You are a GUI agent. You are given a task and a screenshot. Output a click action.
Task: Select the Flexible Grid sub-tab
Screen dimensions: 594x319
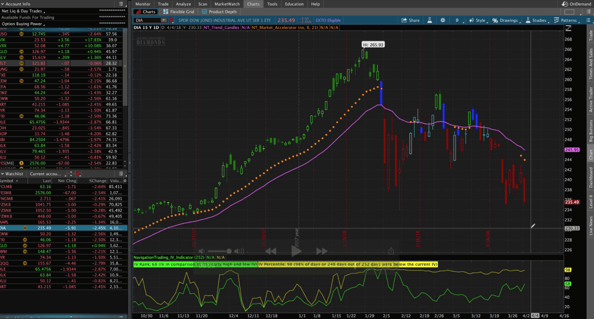click(x=179, y=12)
